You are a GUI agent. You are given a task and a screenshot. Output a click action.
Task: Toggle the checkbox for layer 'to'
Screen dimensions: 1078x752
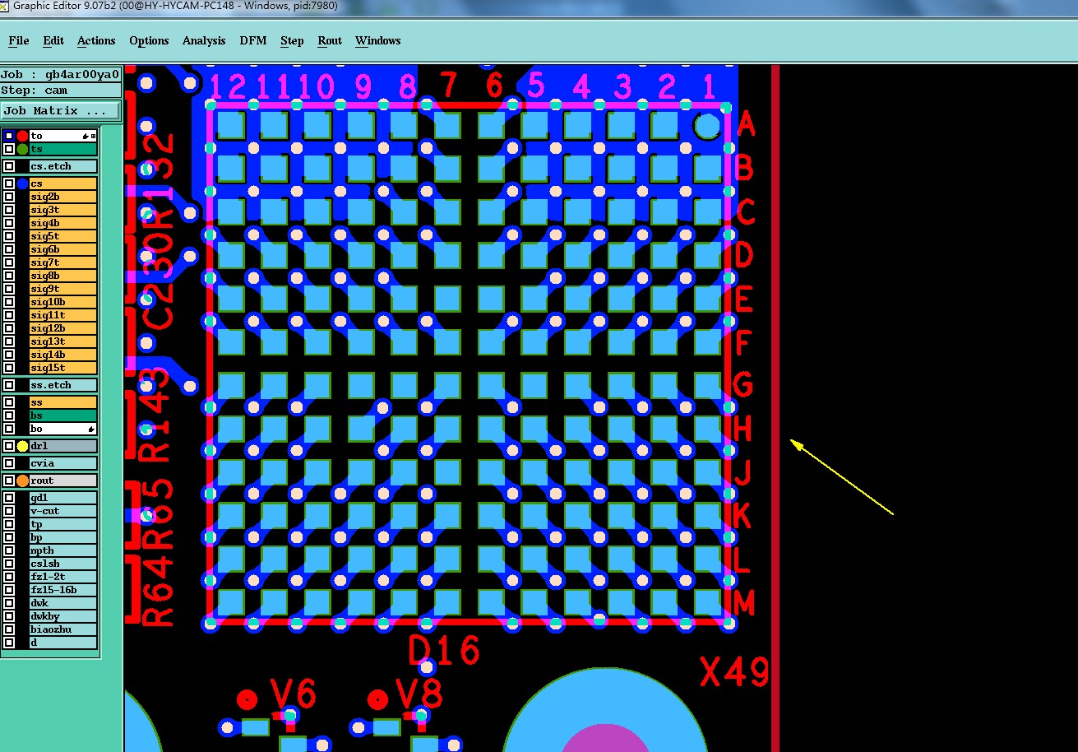(x=9, y=136)
